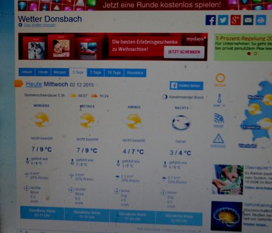Image resolution: width=272 pixels, height=233 pixels.
Task: Click the JETZT SCHENKEN ad button
Action: (184, 52)
